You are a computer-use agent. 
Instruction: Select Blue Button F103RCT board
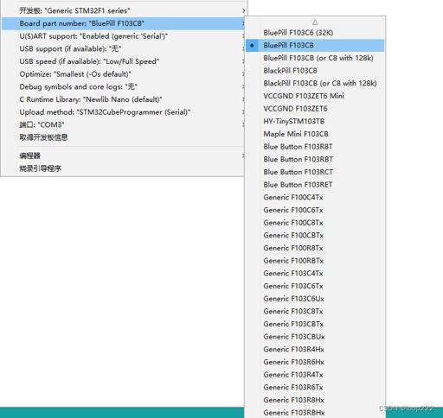(x=315, y=172)
